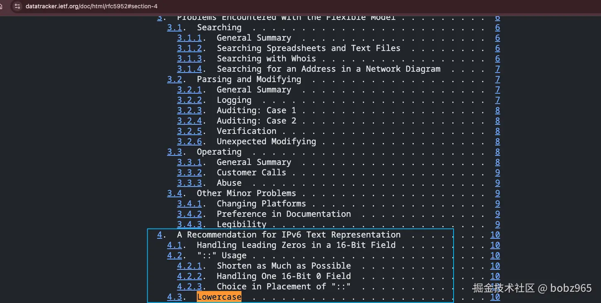Open page 8 link on Verification row
601x303 pixels.
point(497,131)
